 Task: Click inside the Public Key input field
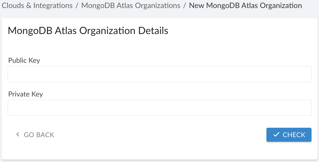point(159,74)
